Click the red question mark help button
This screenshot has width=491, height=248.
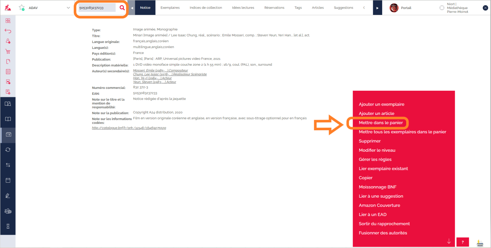(x=463, y=242)
